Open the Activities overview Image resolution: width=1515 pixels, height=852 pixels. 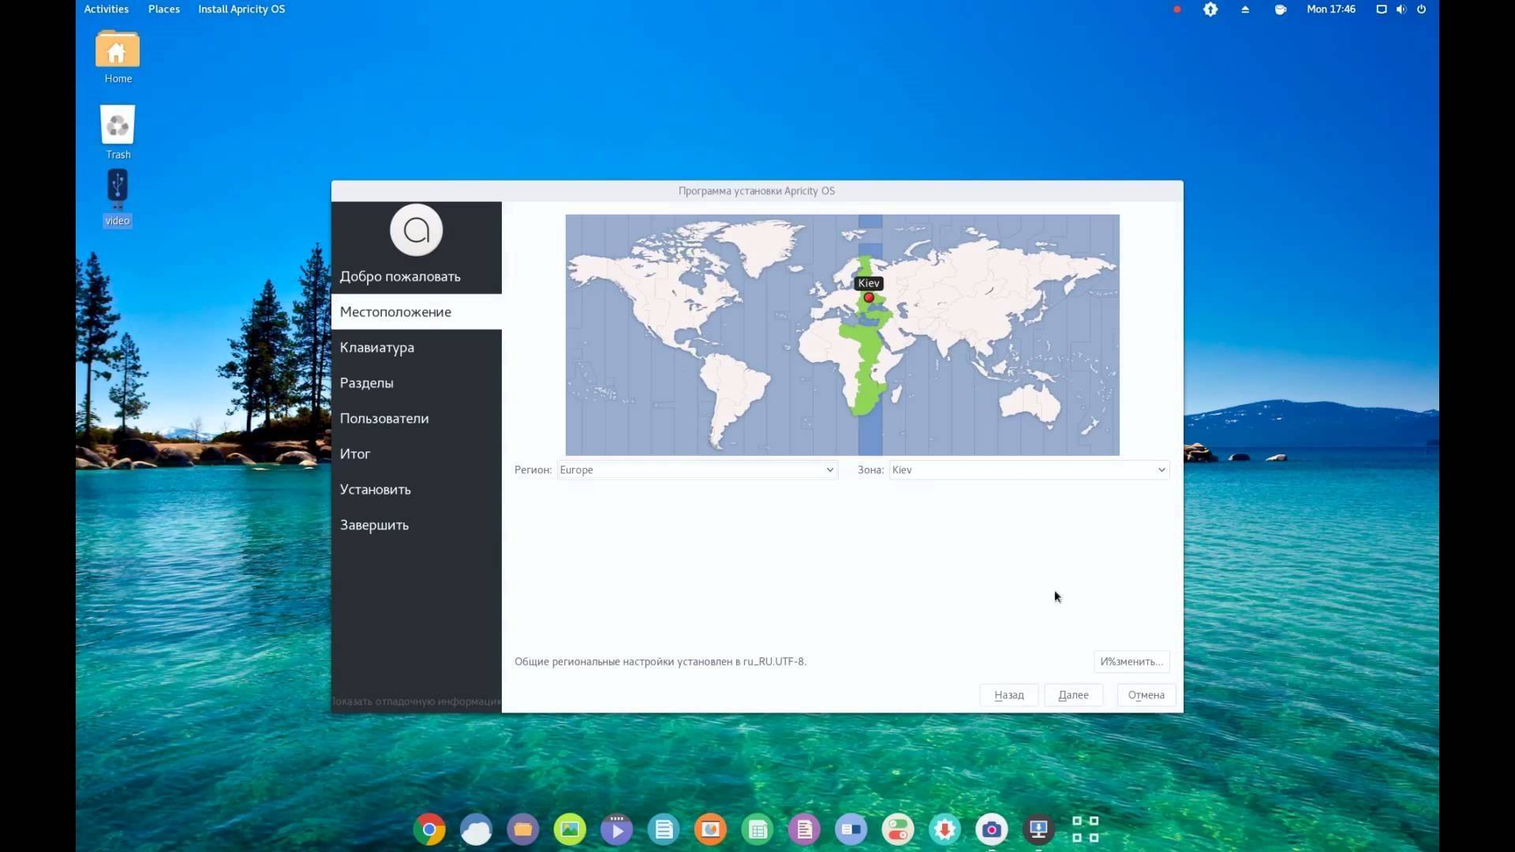coord(107,9)
